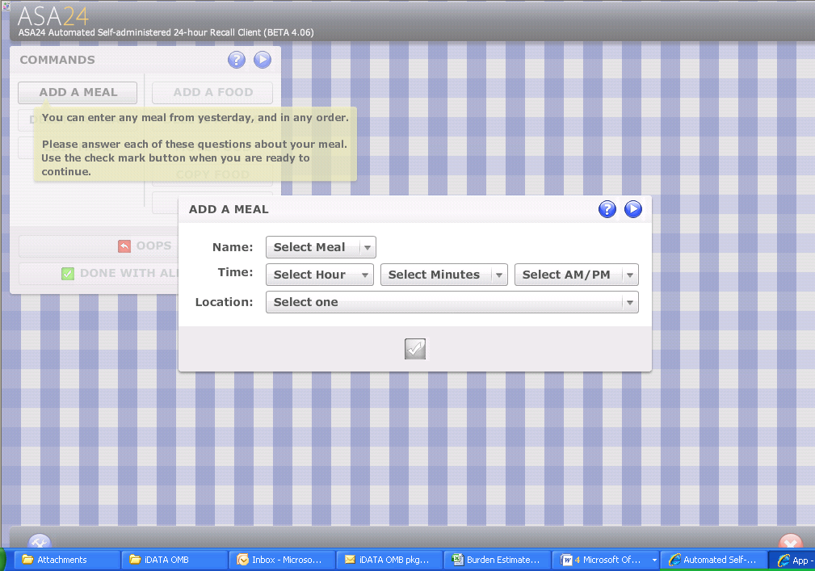Expand the Select Hour dropdown
This screenshot has width=815, height=571.
(x=319, y=275)
